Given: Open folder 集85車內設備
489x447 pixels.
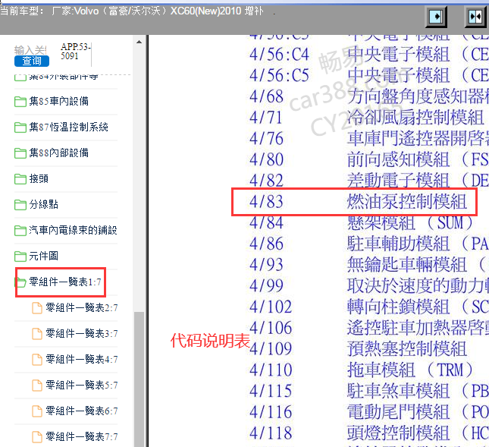Looking at the screenshot, I should [x=58, y=101].
